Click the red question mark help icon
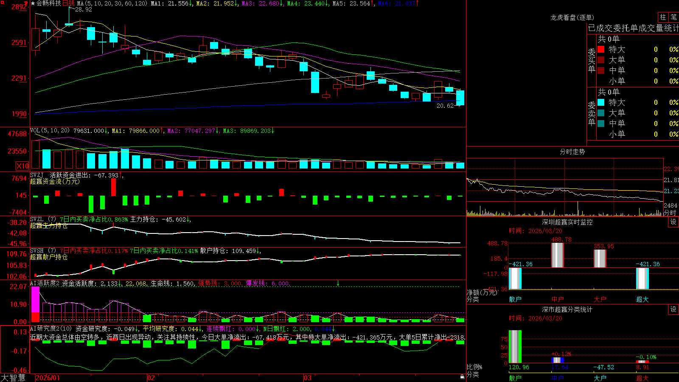 (26, 4)
